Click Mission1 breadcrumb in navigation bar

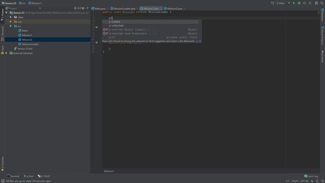(35, 3)
